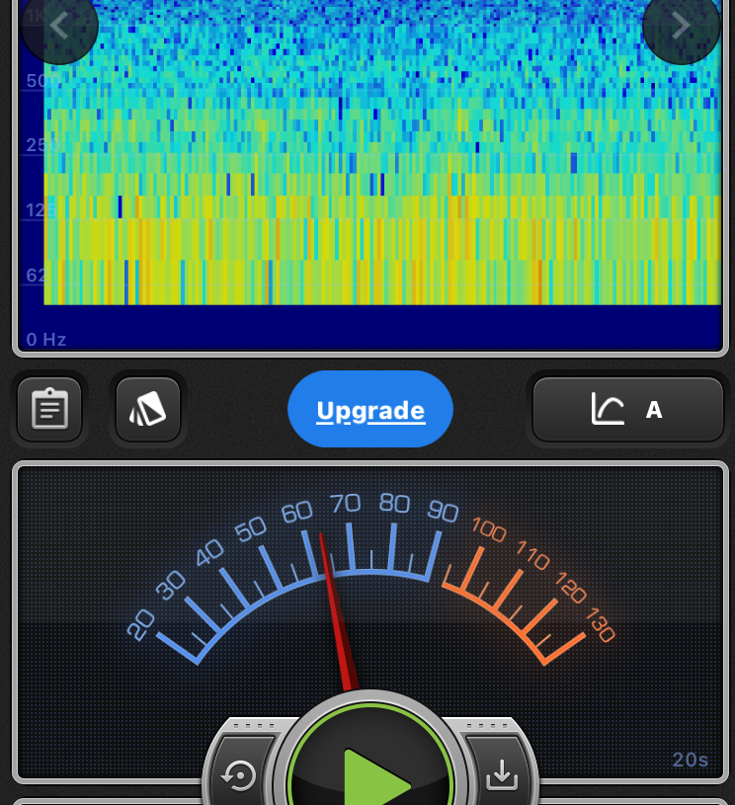This screenshot has width=735, height=805.
Task: Tap the 70 mark on decibel gauge
Action: [345, 504]
